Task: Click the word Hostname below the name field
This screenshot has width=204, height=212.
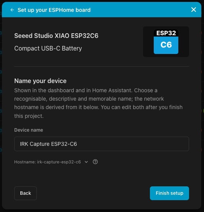Action: (x=25, y=162)
